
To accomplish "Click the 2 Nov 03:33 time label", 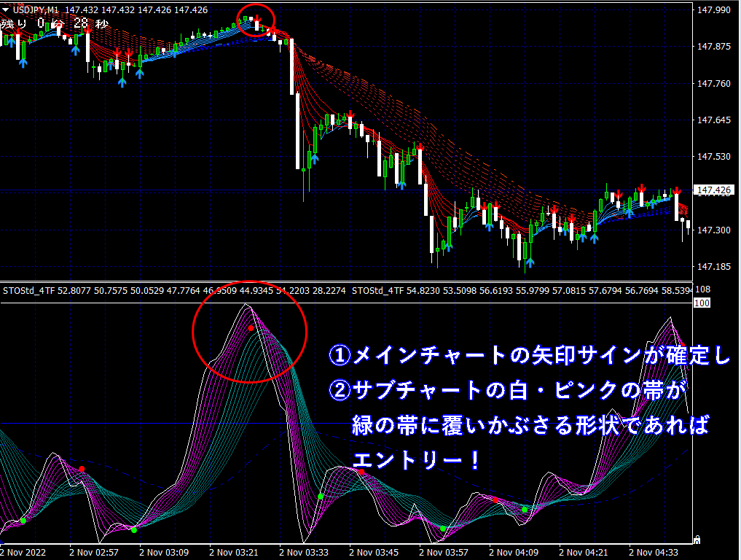I will pos(304,552).
